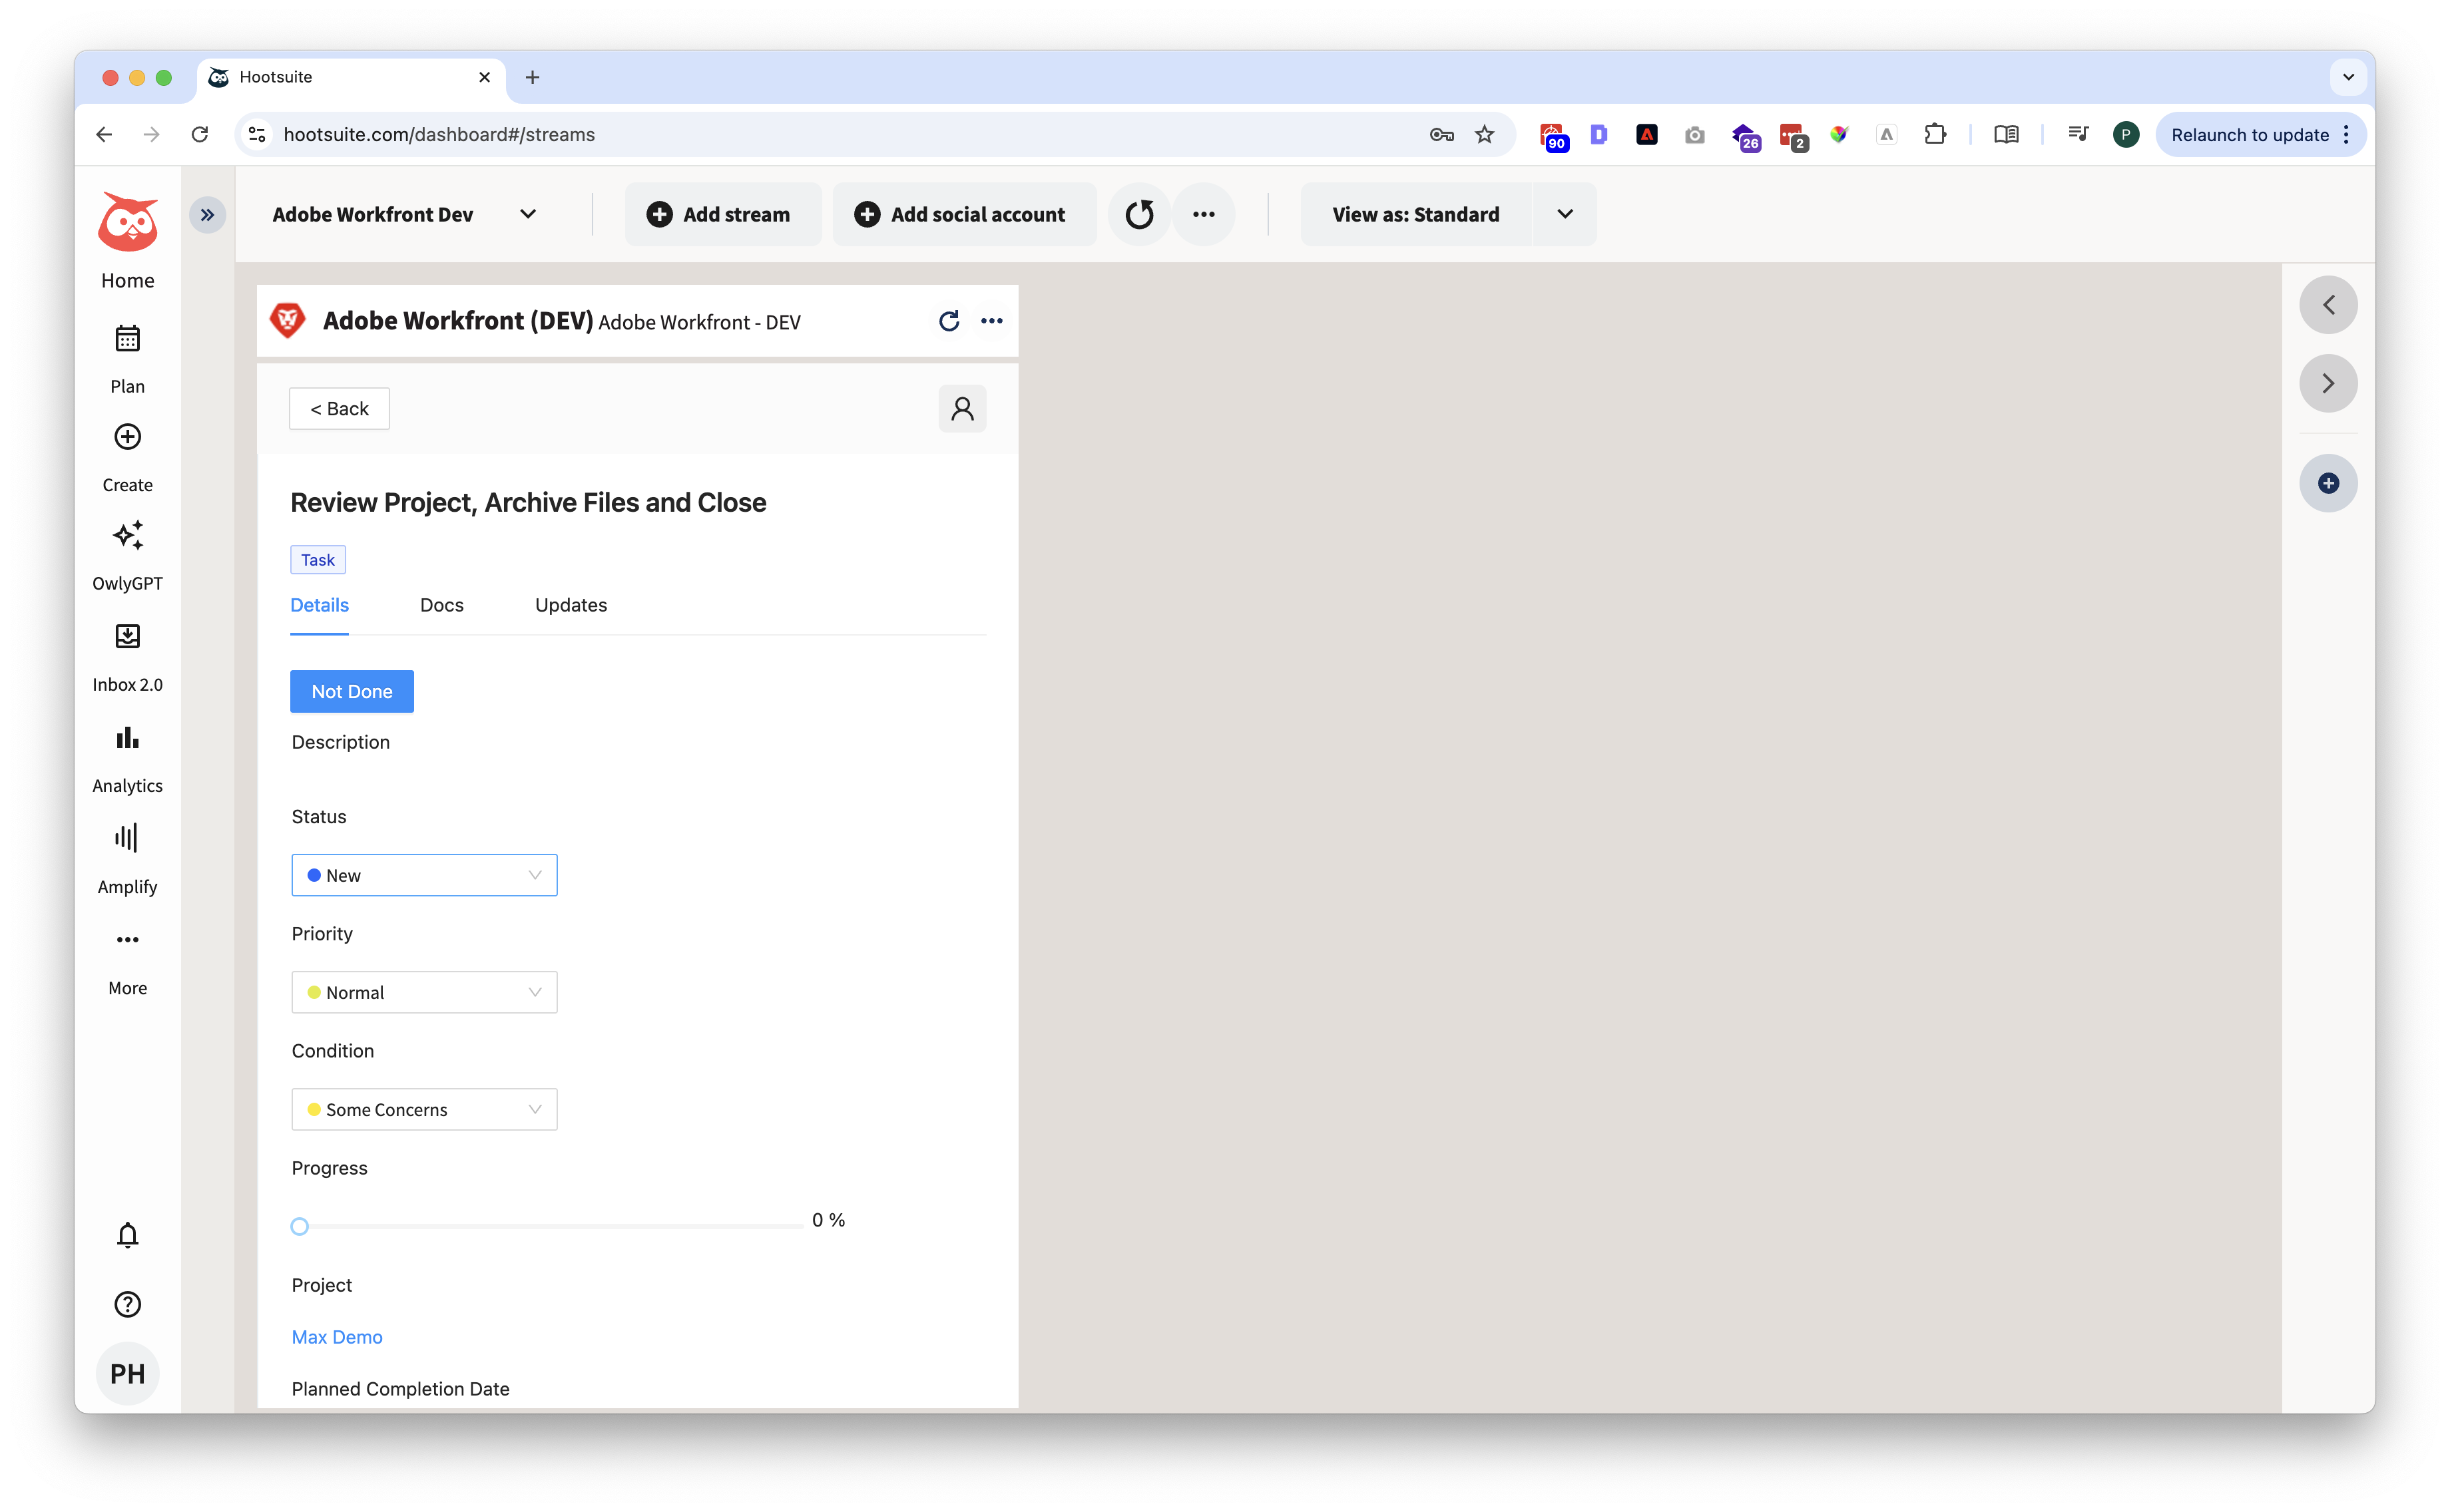Open the Max Demo project link
The width and height of the screenshot is (2450, 1512).
point(336,1338)
